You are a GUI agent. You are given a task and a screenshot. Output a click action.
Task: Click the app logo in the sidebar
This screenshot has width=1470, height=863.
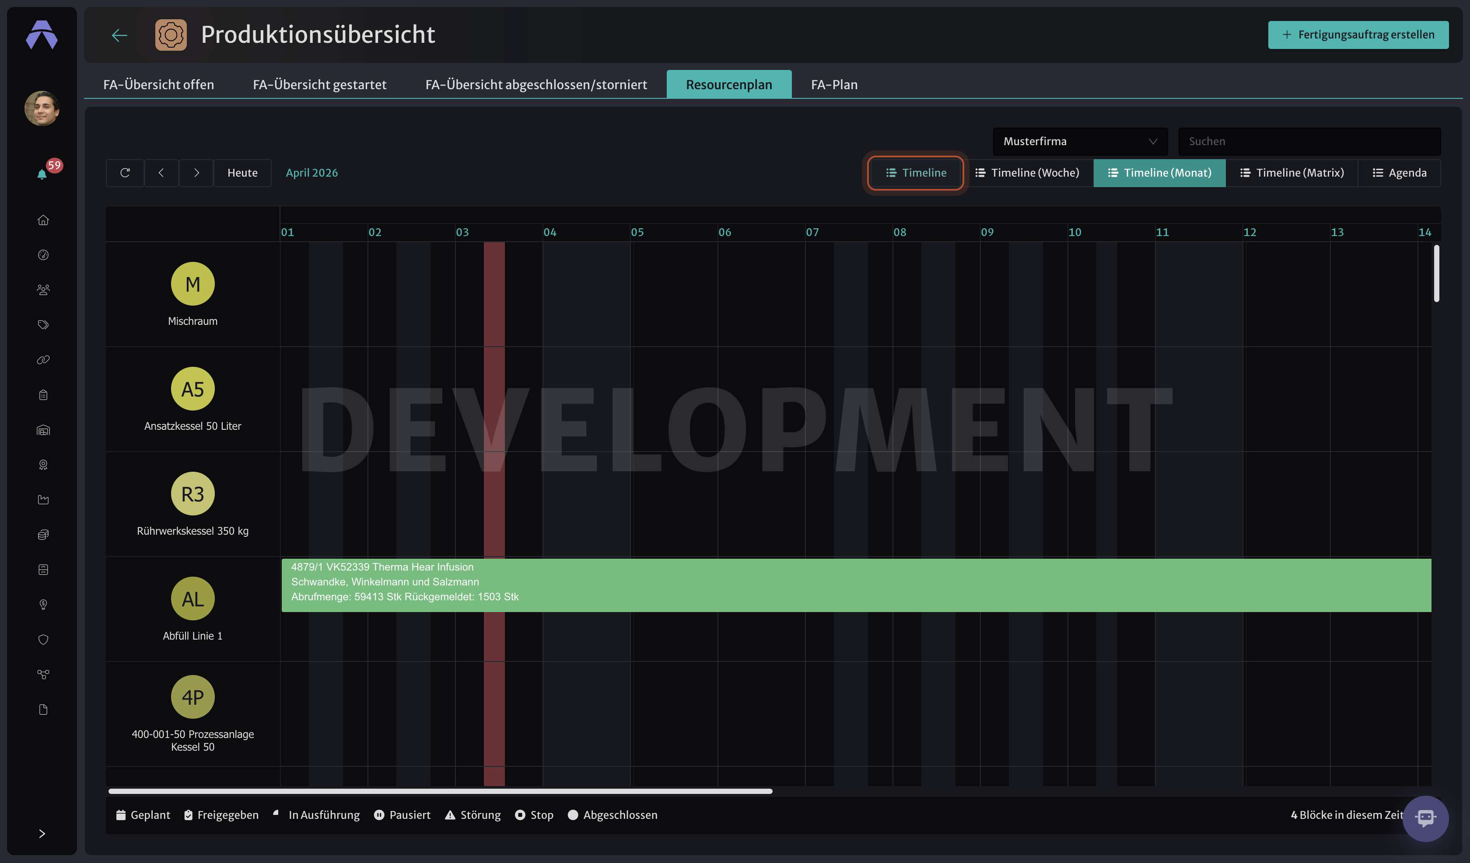[x=42, y=35]
